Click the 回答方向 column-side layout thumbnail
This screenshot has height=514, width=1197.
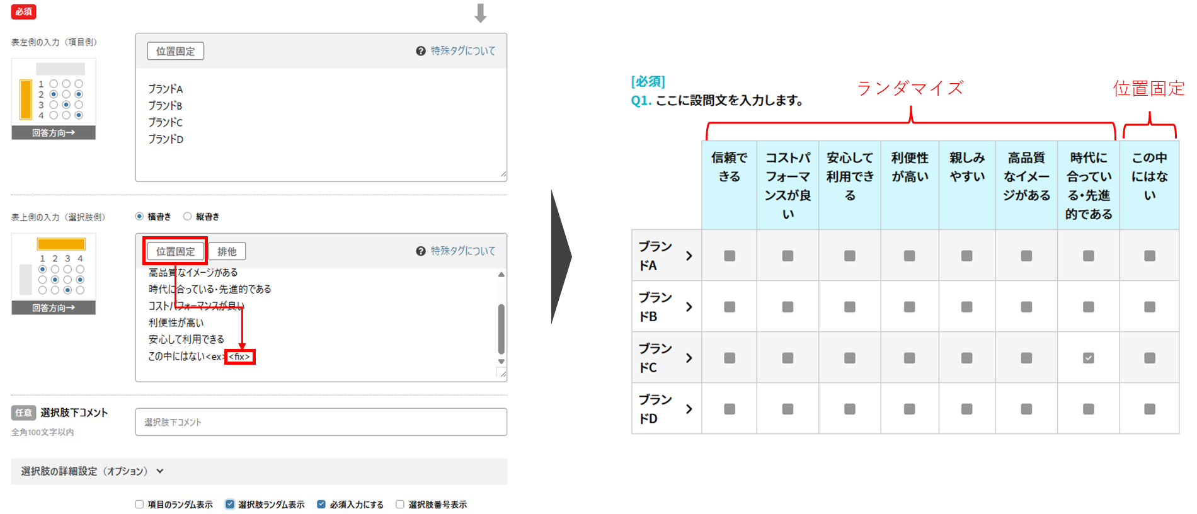pos(54,274)
